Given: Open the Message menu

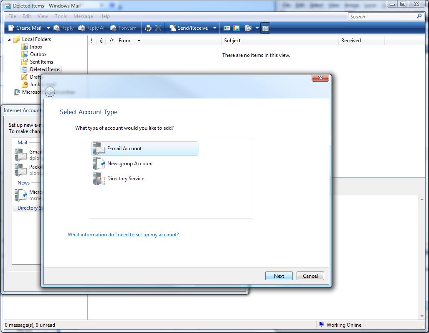Looking at the screenshot, I should tap(83, 16).
